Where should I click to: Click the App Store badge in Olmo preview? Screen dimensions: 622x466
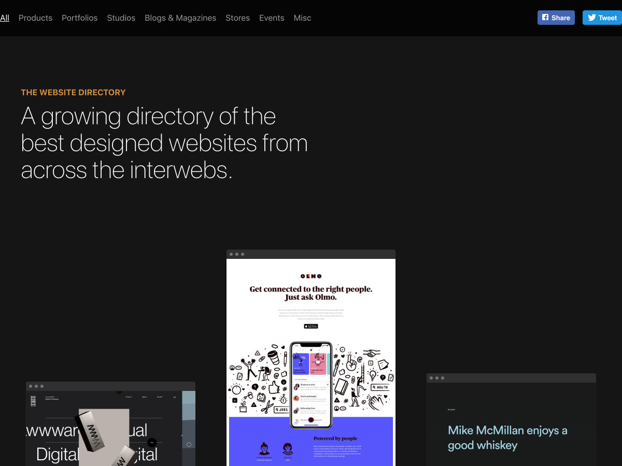pyautogui.click(x=311, y=326)
